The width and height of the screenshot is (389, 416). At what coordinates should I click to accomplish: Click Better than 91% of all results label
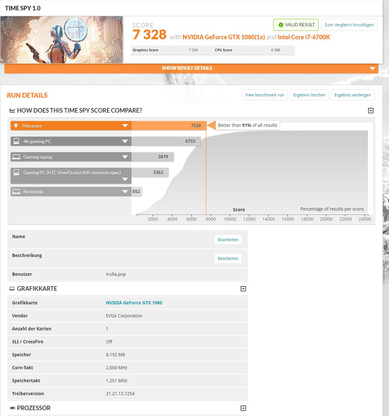[x=248, y=125]
